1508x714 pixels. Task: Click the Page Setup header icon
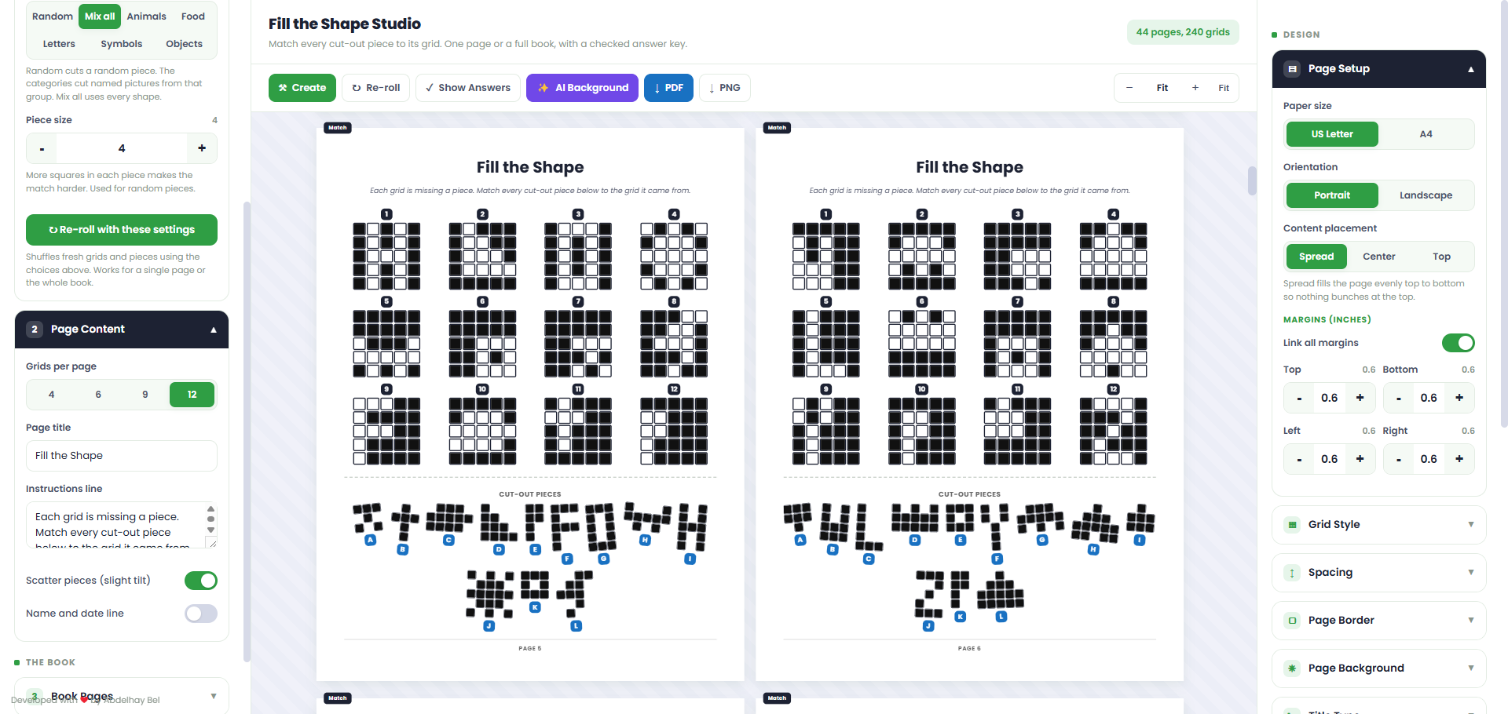1292,69
